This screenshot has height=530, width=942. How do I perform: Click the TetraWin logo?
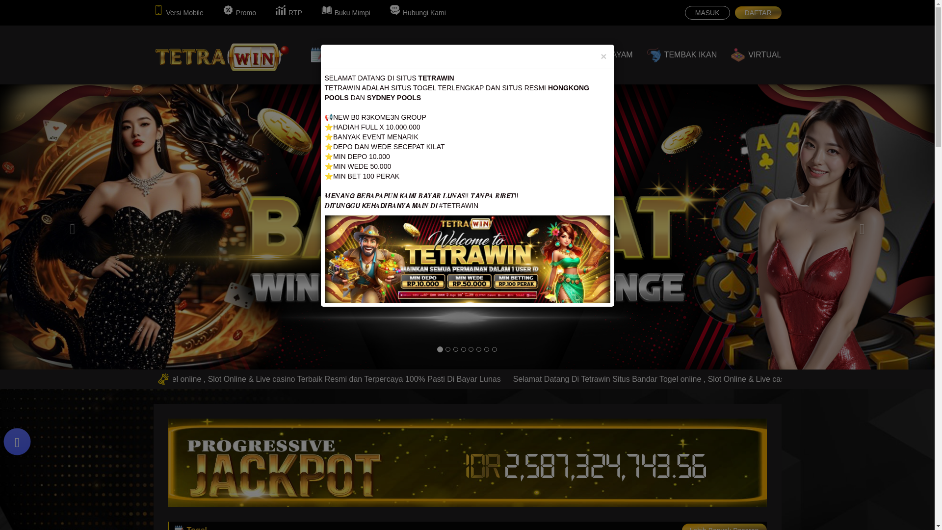(222, 56)
